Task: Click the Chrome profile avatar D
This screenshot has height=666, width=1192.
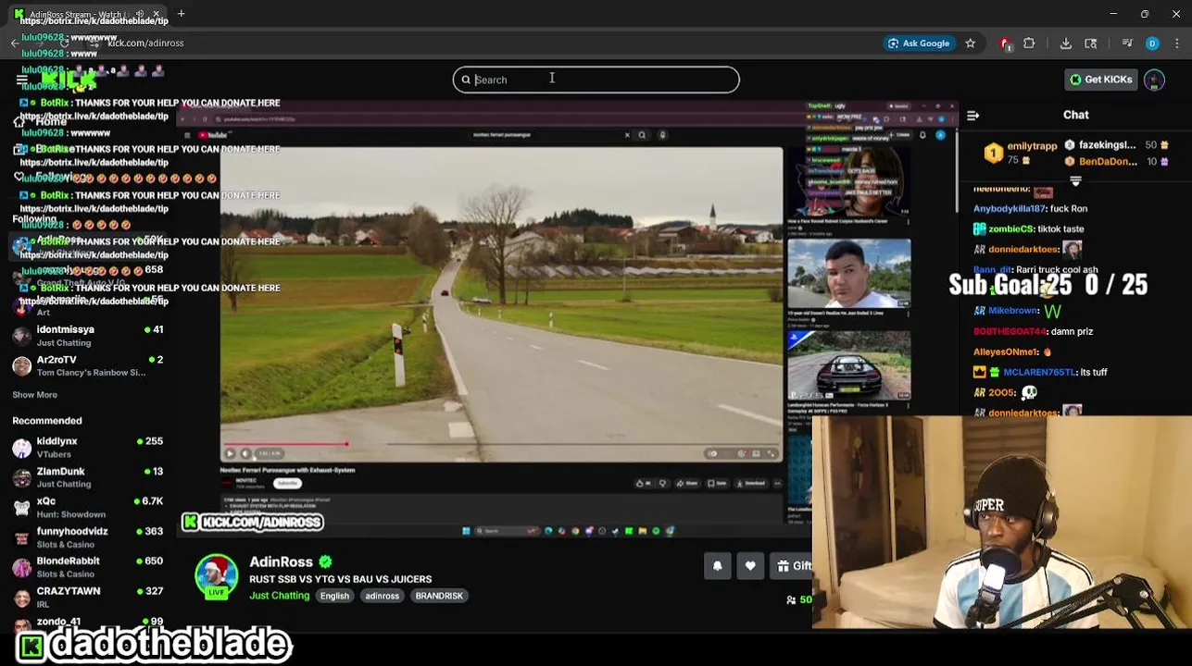Action: tap(1152, 43)
